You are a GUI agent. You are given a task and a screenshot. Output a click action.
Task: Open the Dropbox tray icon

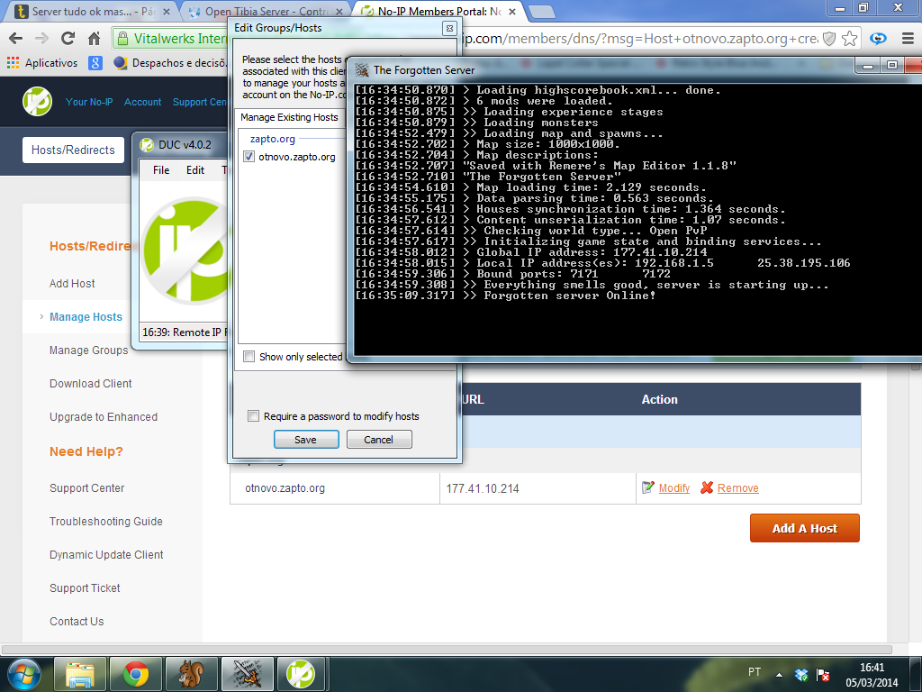(x=800, y=674)
